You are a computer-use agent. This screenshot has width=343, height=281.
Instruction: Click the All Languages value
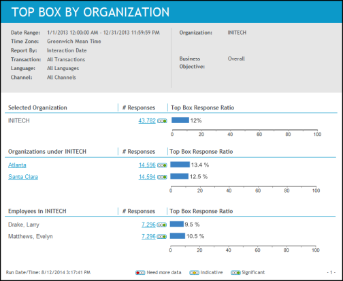63,68
